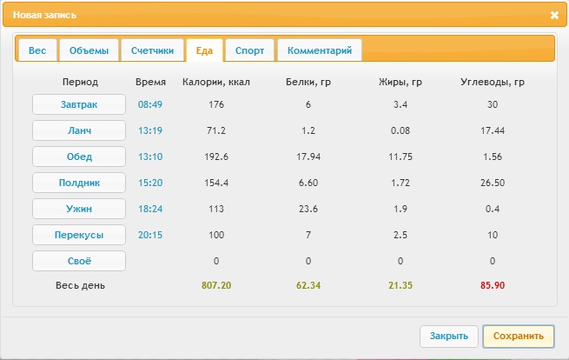
Task: Change the lunch time 13:19
Action: click(150, 130)
